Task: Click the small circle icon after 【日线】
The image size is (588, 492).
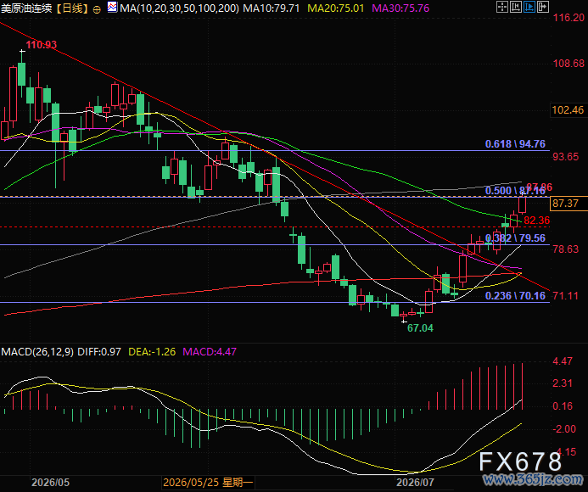Action: pyautogui.click(x=97, y=9)
